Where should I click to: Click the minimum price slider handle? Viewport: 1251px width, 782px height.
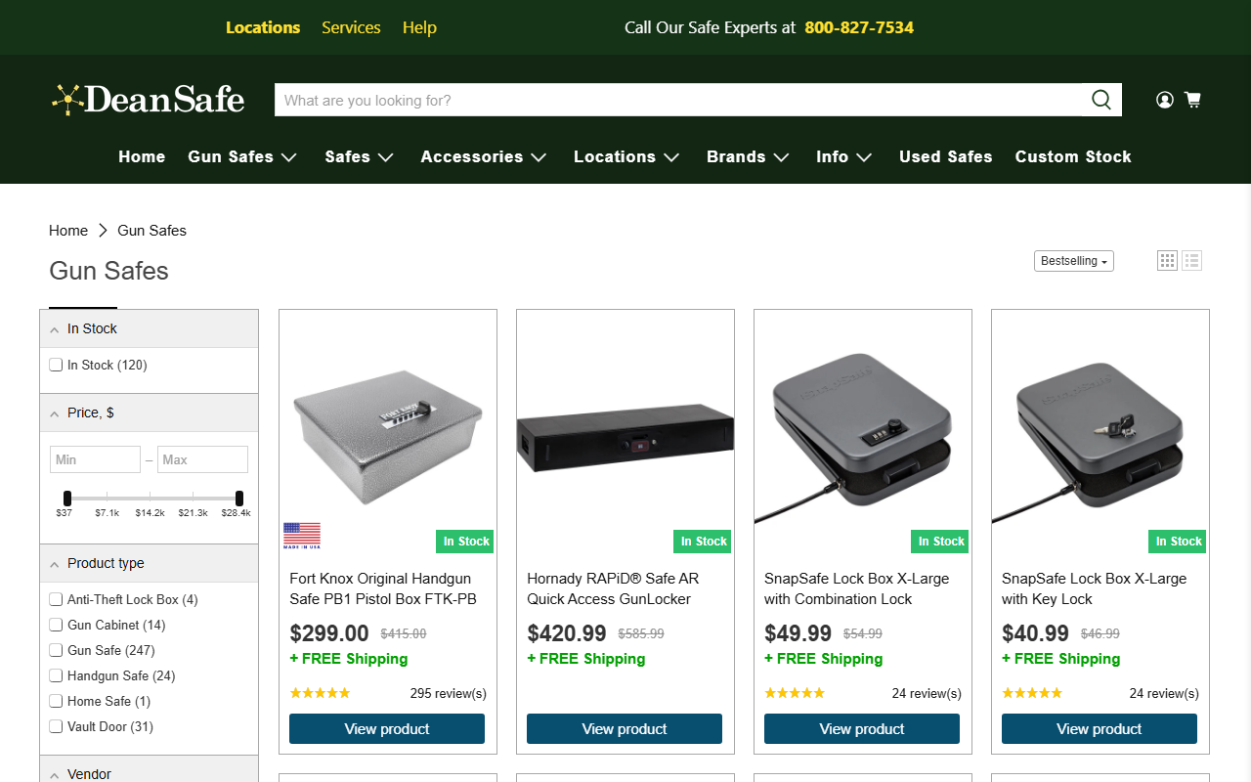(67, 499)
